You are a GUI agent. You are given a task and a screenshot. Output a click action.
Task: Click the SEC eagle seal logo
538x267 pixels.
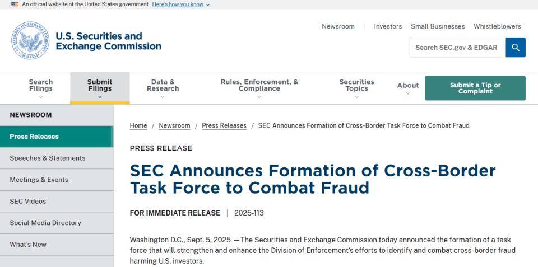pos(30,41)
